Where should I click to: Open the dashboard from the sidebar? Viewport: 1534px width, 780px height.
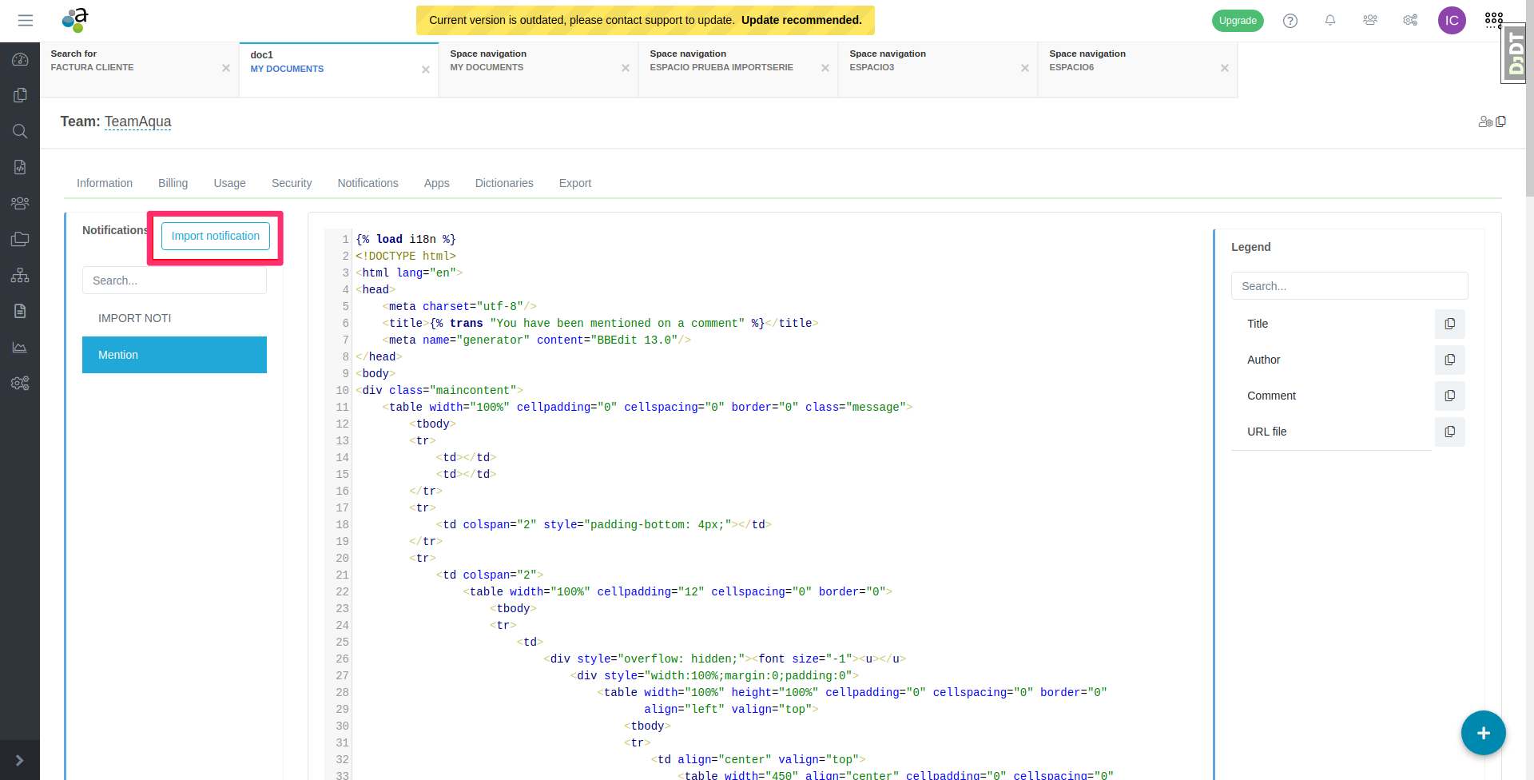click(x=20, y=59)
